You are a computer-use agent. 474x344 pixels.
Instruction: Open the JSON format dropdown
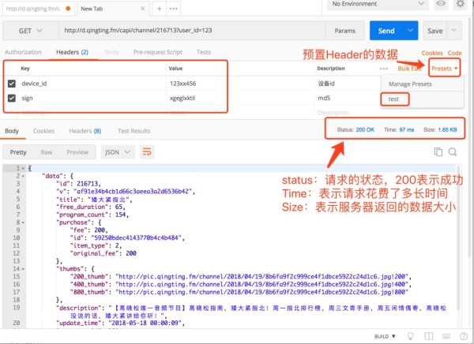[117, 152]
